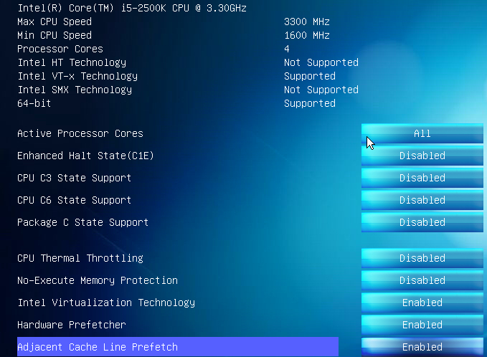Click the Min CPU Speed label
The height and width of the screenshot is (357, 487).
click(55, 35)
